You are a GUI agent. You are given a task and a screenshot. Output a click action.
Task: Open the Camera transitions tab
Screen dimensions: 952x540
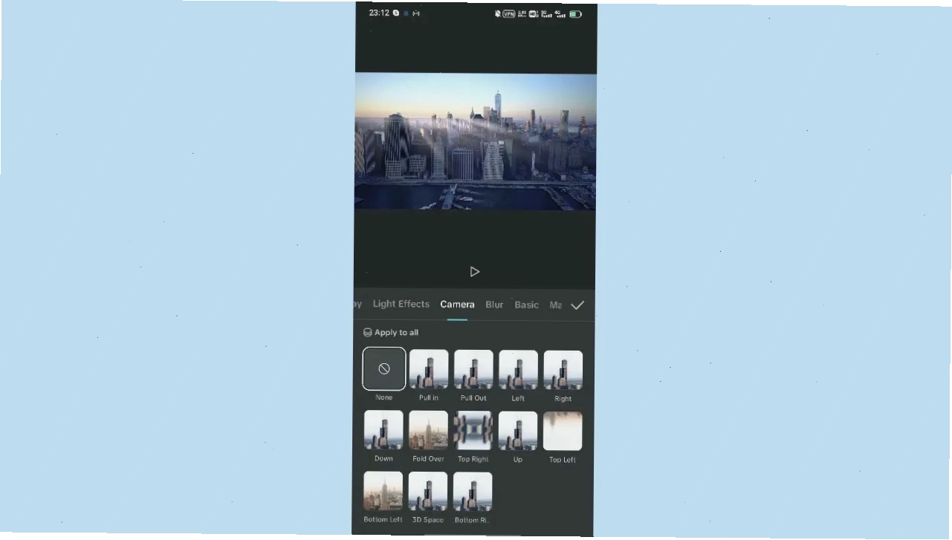(457, 305)
